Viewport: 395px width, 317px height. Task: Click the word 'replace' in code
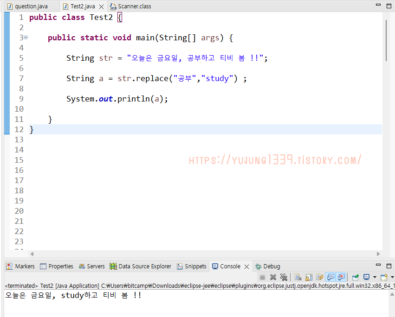[152, 79]
